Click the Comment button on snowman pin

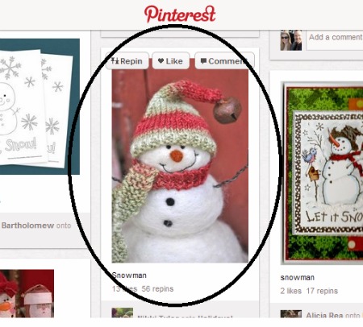(224, 61)
